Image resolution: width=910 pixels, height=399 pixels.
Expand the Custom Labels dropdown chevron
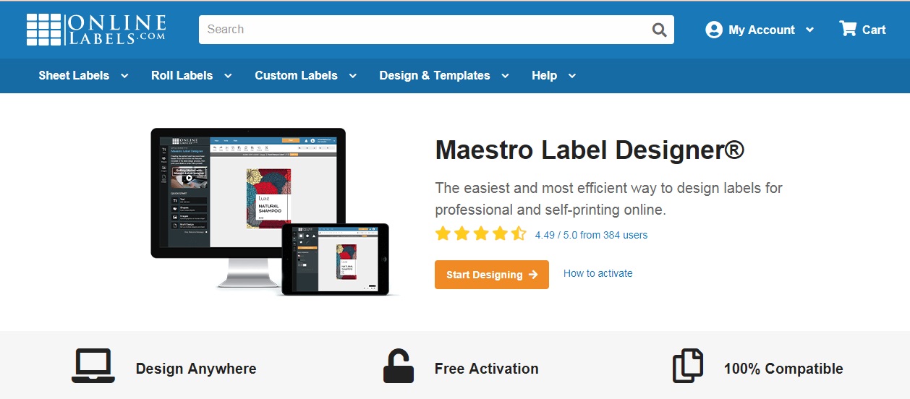(x=353, y=76)
